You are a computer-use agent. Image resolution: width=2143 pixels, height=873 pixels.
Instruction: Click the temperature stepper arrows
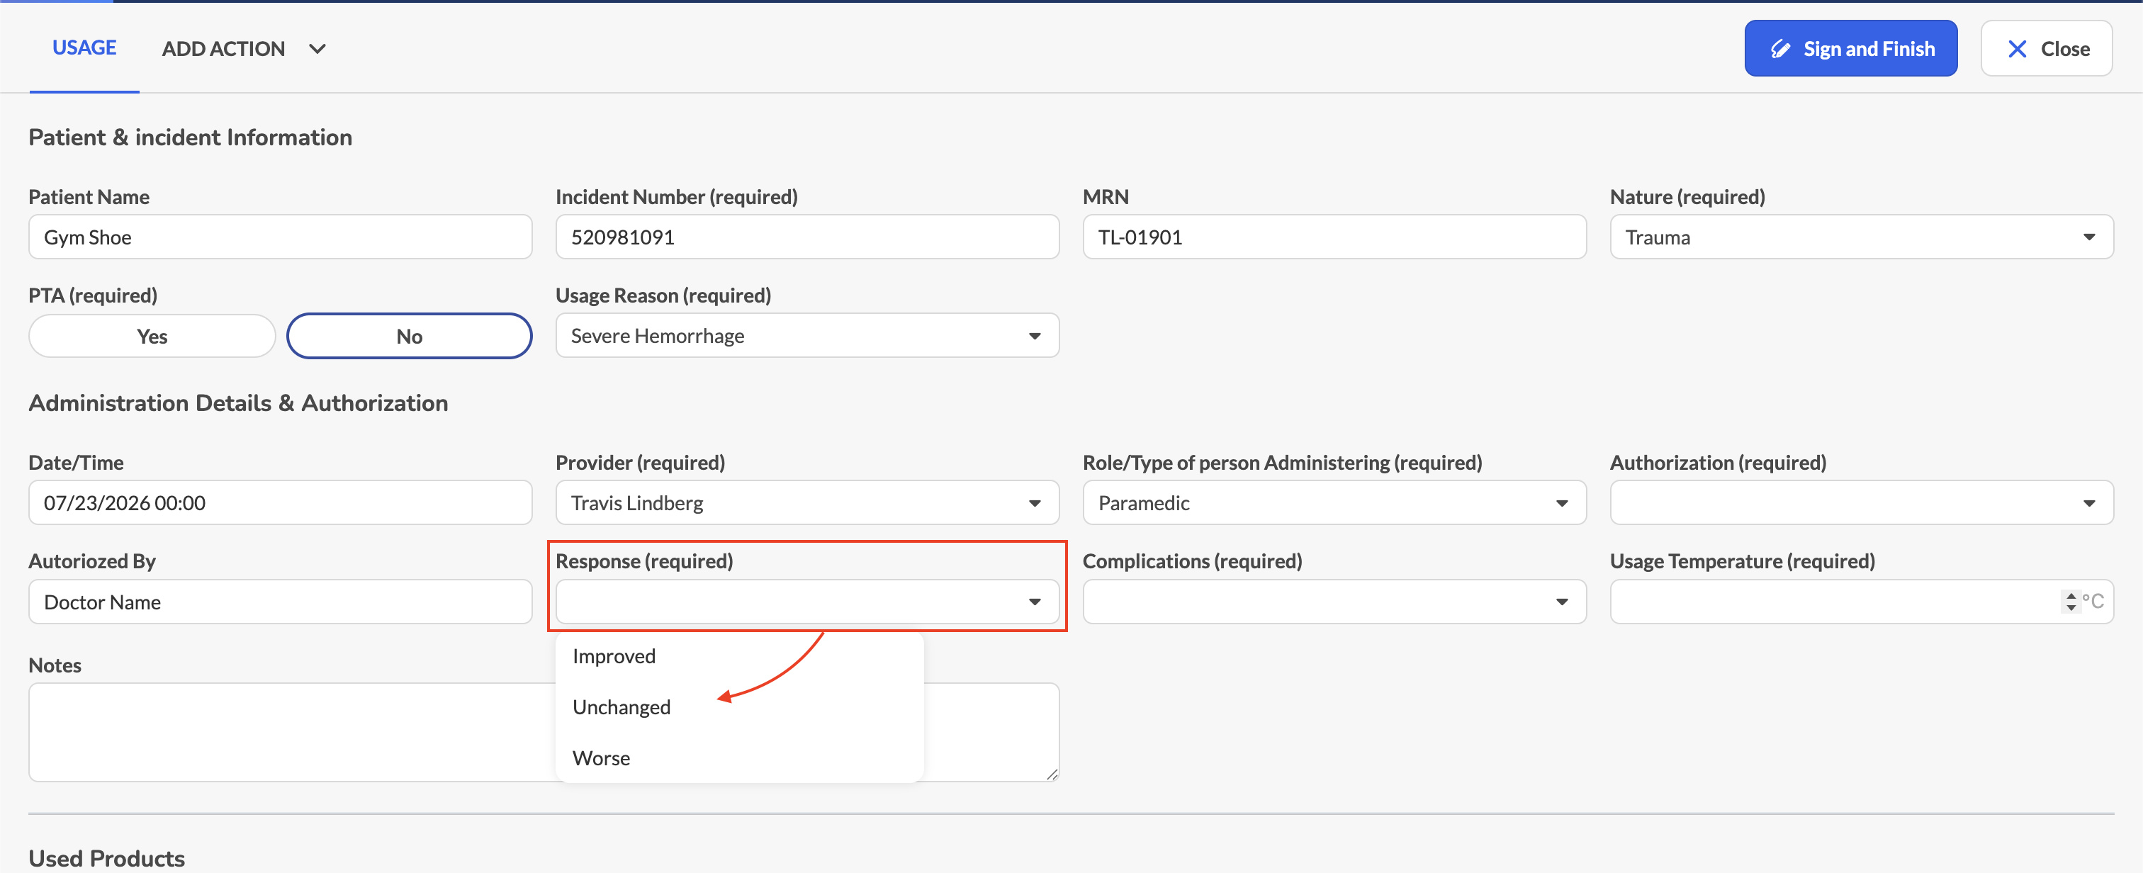2071,602
